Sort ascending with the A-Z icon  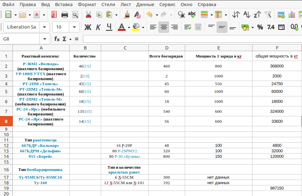246,15
